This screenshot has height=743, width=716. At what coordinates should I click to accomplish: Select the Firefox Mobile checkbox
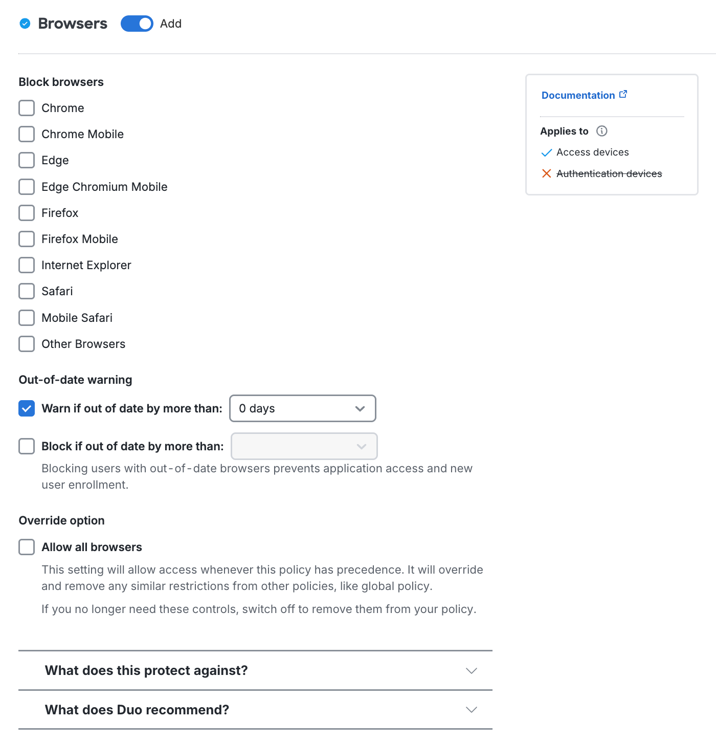[x=27, y=239]
